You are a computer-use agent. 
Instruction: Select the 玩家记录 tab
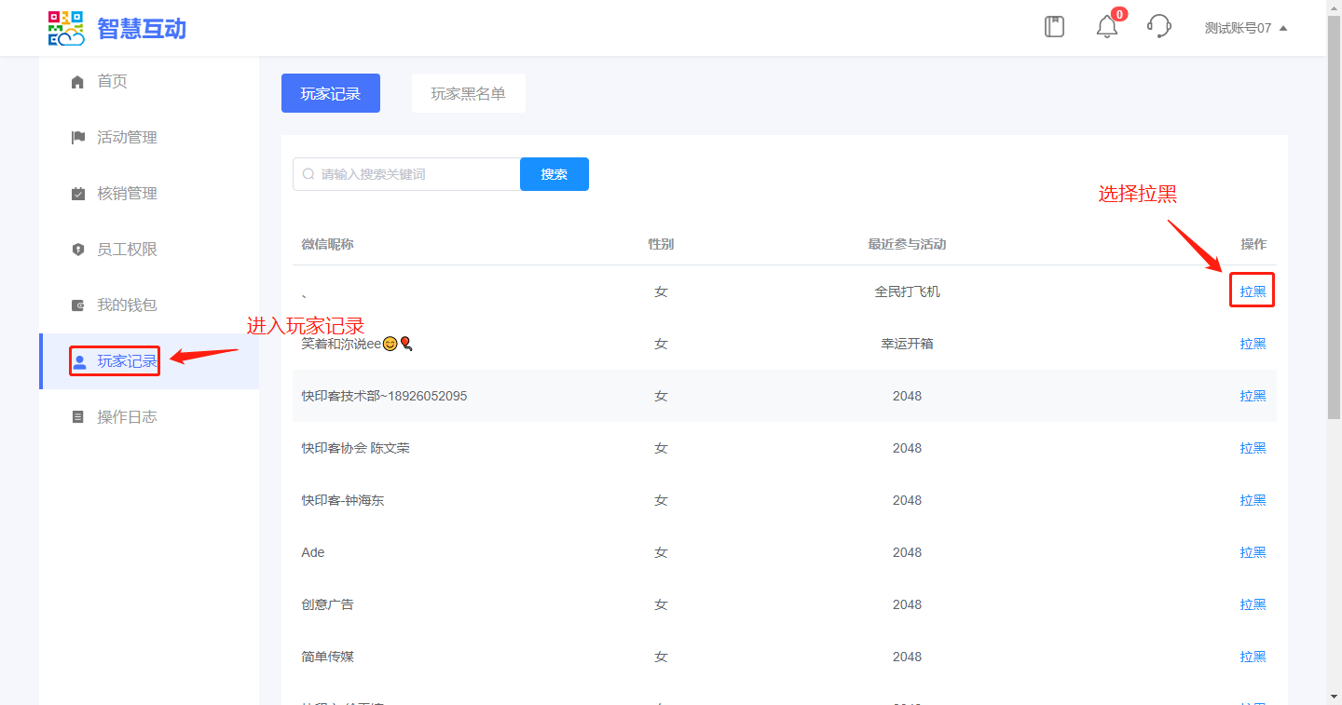pyautogui.click(x=330, y=94)
